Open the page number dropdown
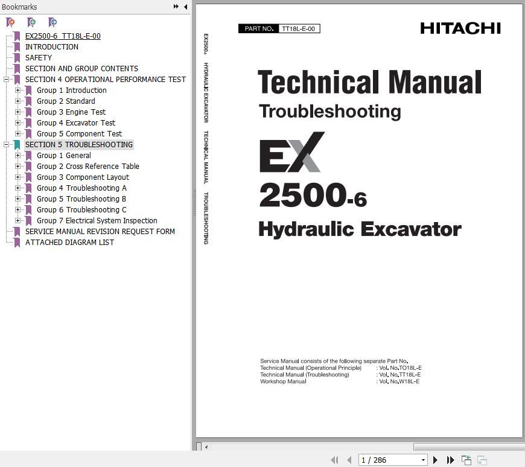This screenshot has width=525, height=467. (x=423, y=460)
